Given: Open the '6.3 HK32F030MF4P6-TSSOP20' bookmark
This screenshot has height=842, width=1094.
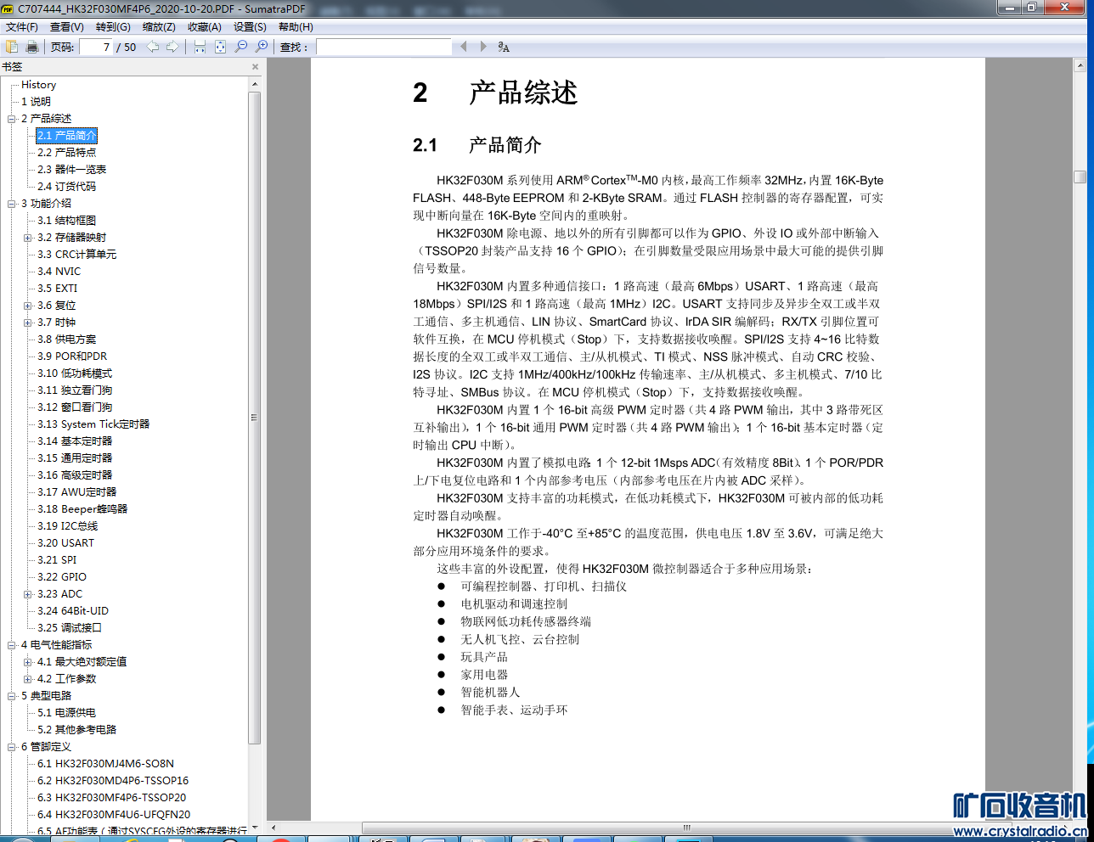Looking at the screenshot, I should [x=112, y=798].
